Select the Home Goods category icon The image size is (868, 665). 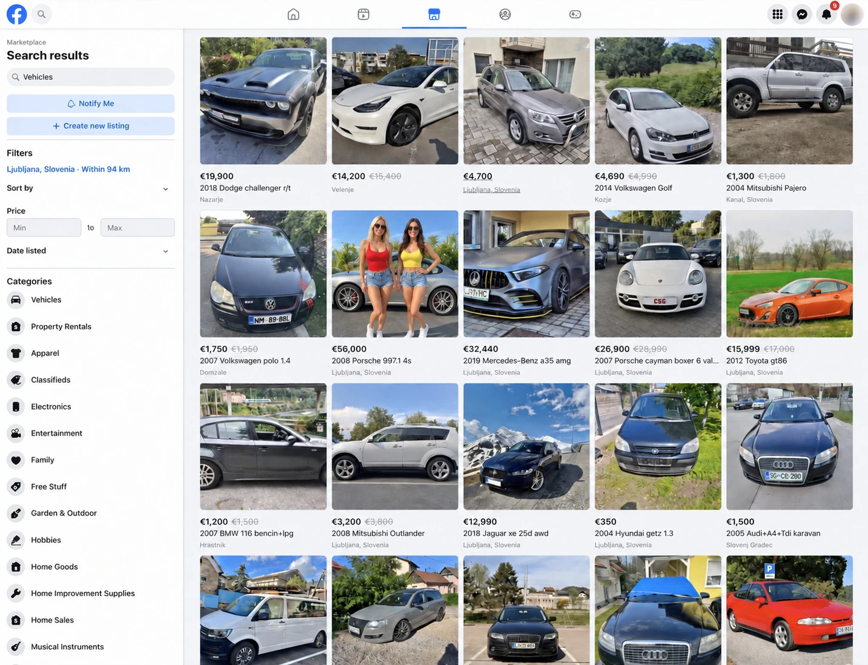point(16,566)
